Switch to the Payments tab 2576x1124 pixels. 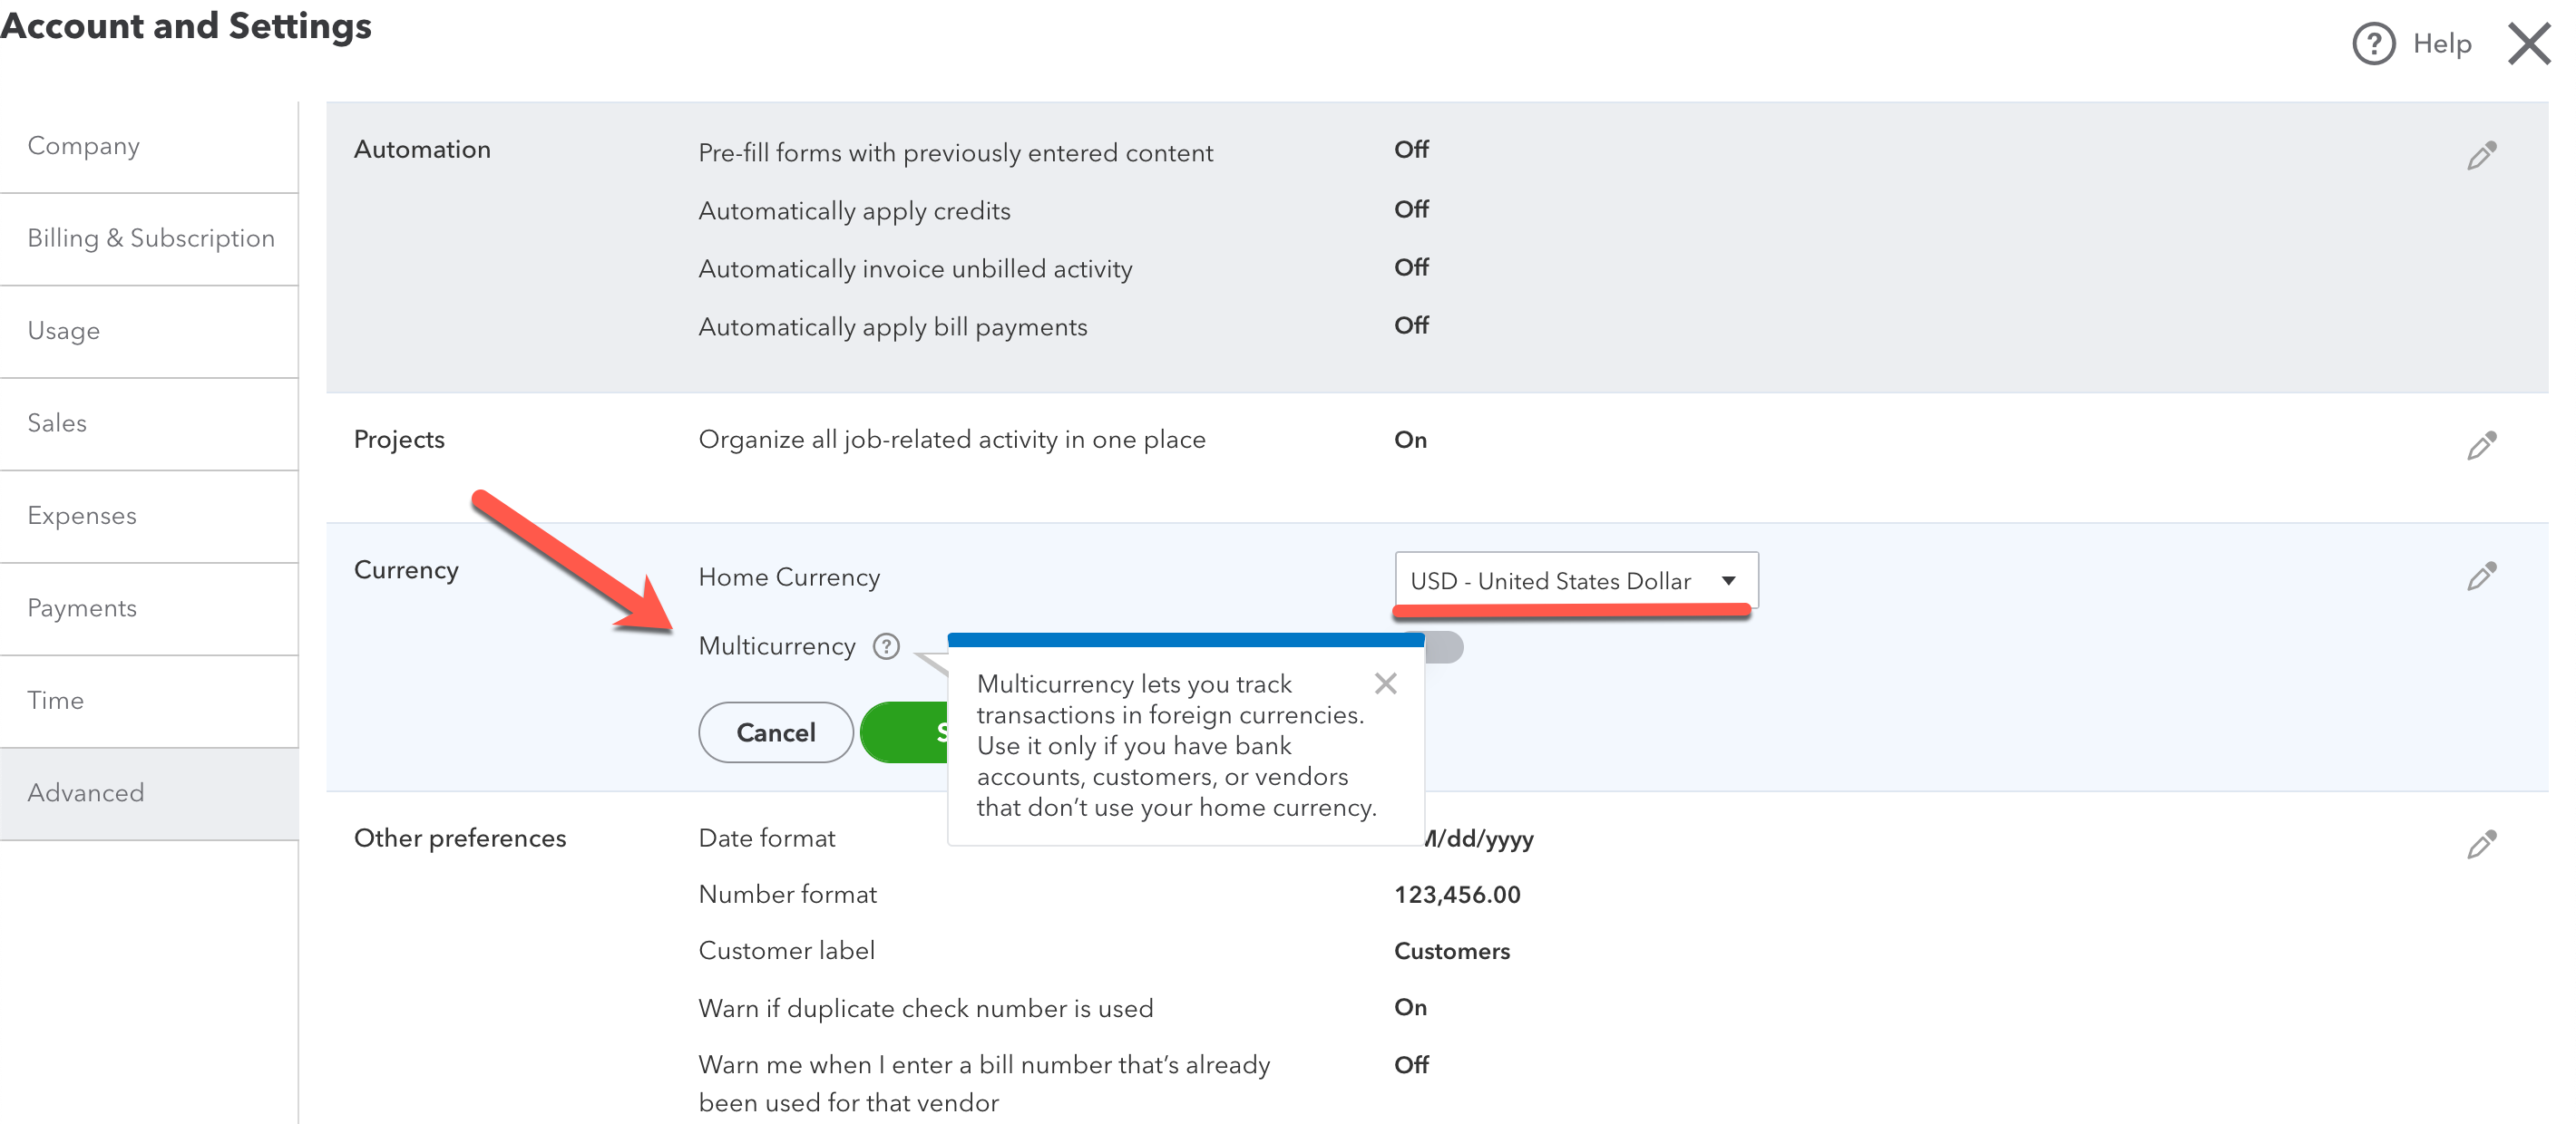coord(82,607)
